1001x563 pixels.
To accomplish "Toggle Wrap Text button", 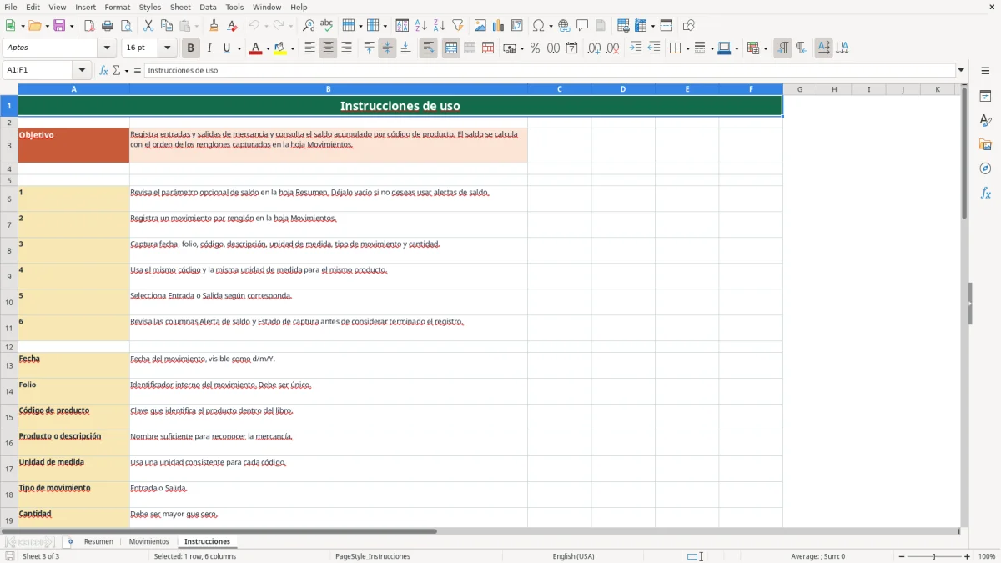I will [x=428, y=48].
